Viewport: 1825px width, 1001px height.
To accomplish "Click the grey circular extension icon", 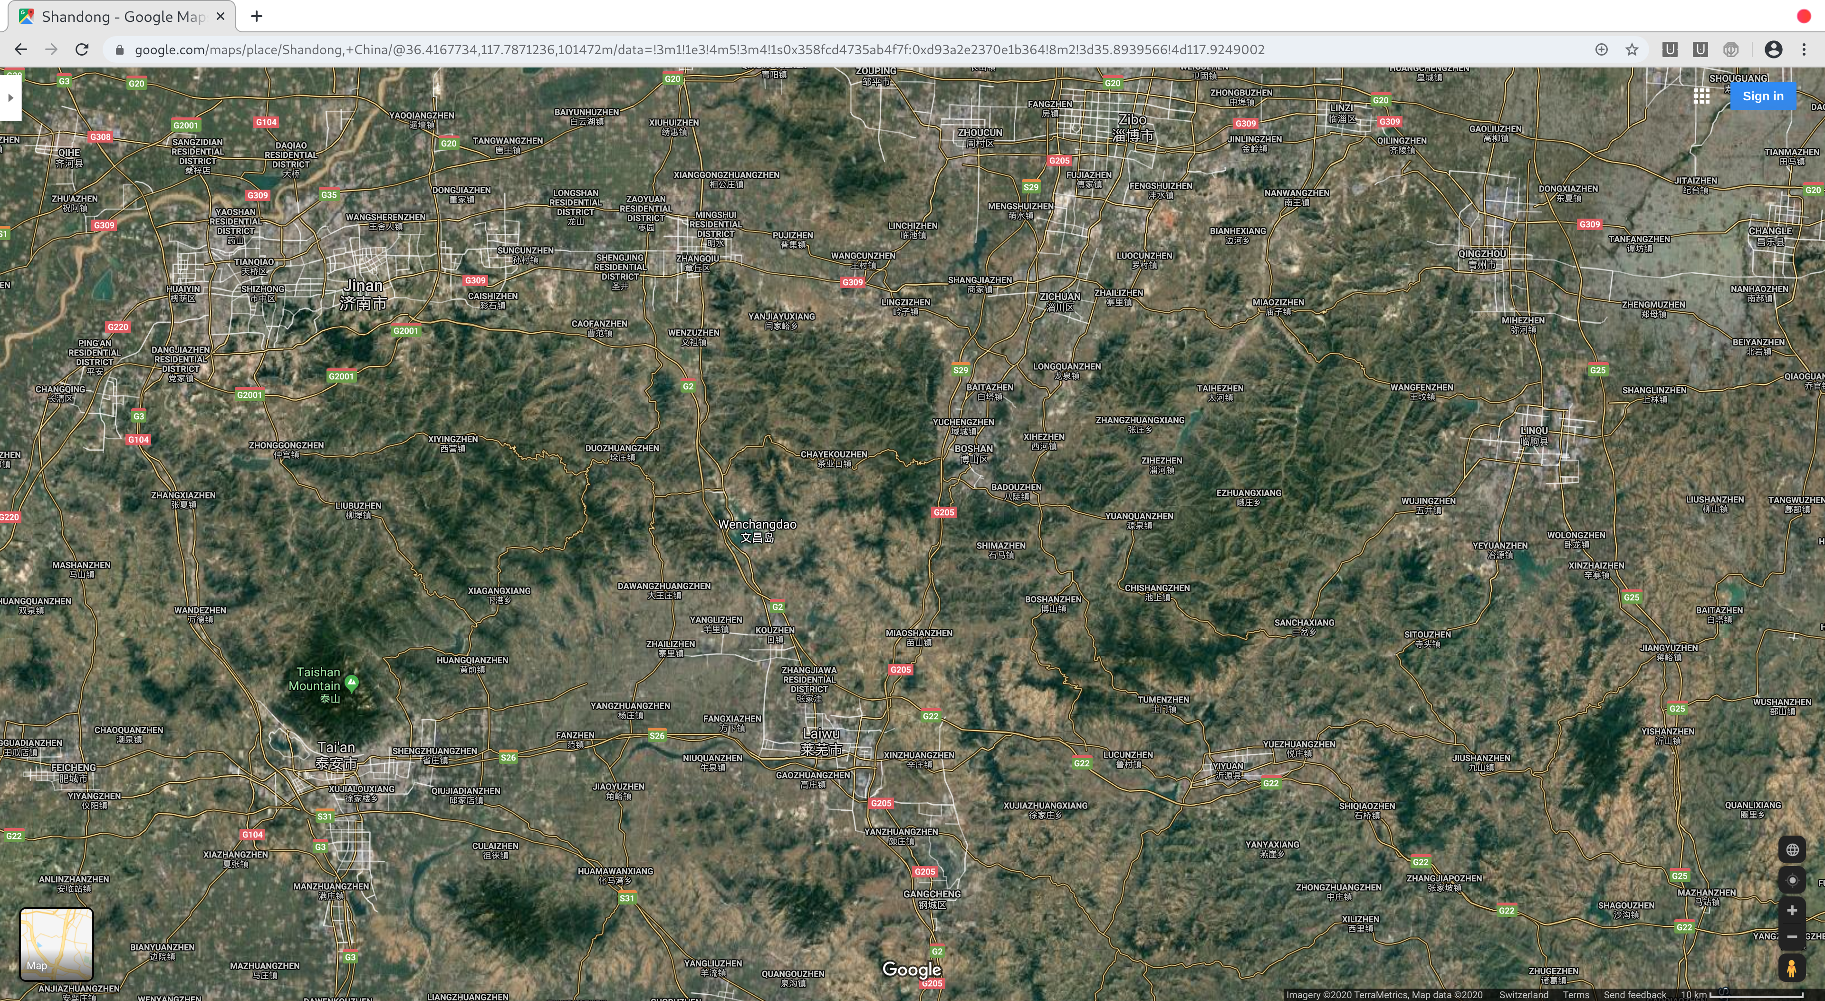I will (x=1731, y=49).
